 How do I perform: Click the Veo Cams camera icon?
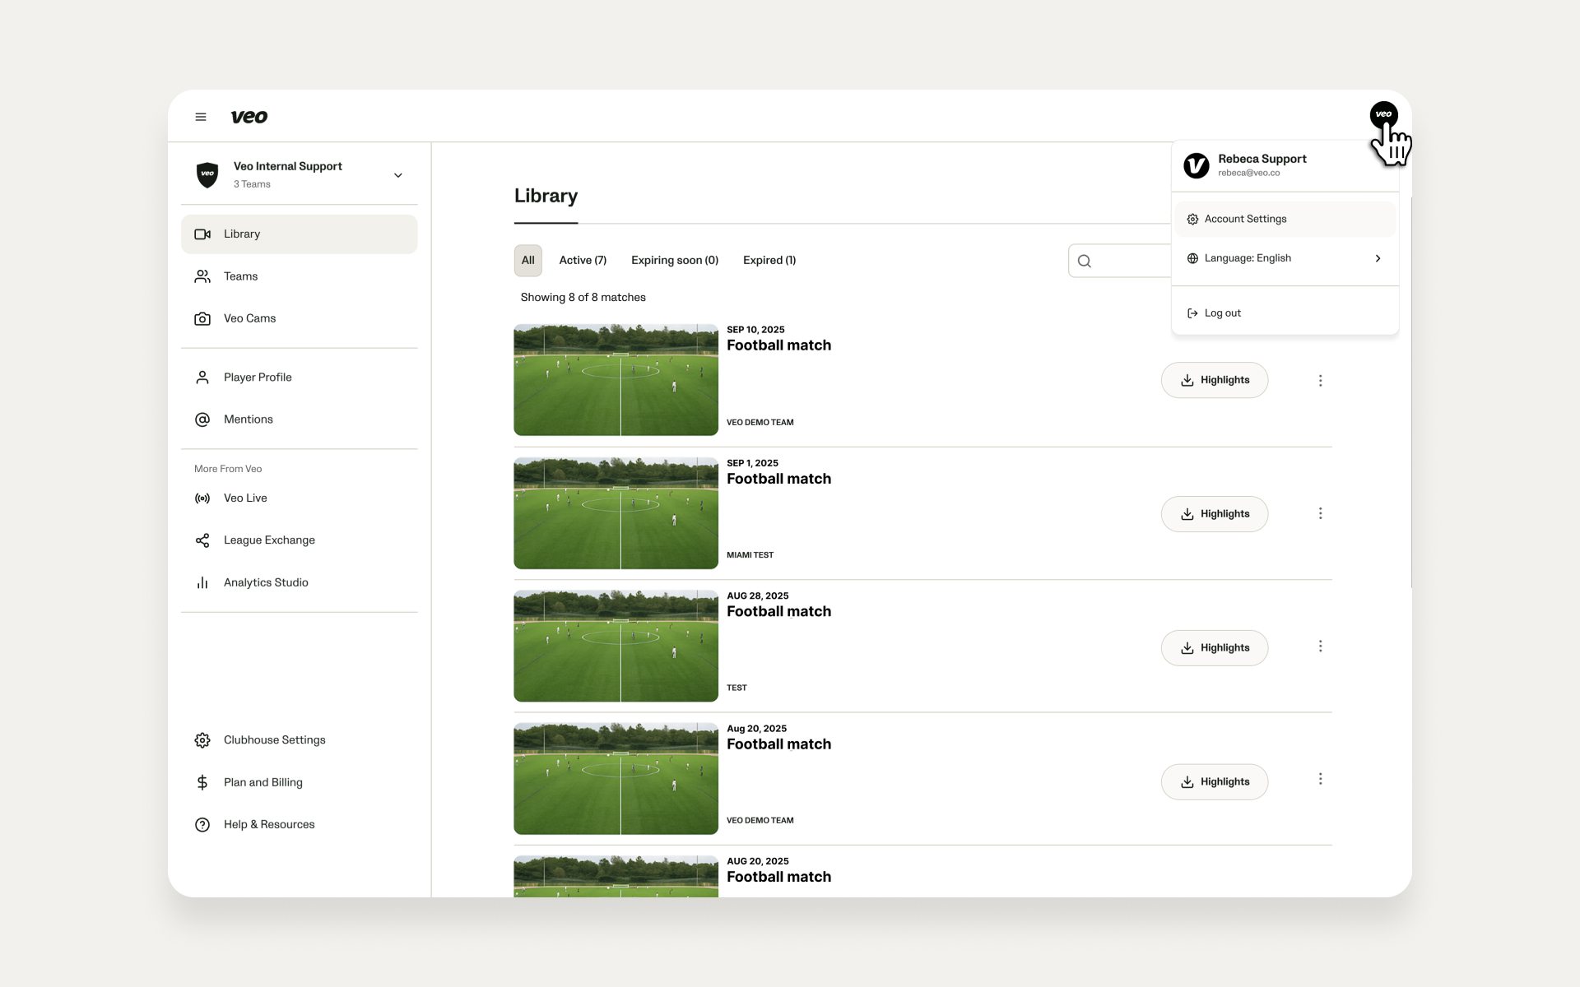202,318
